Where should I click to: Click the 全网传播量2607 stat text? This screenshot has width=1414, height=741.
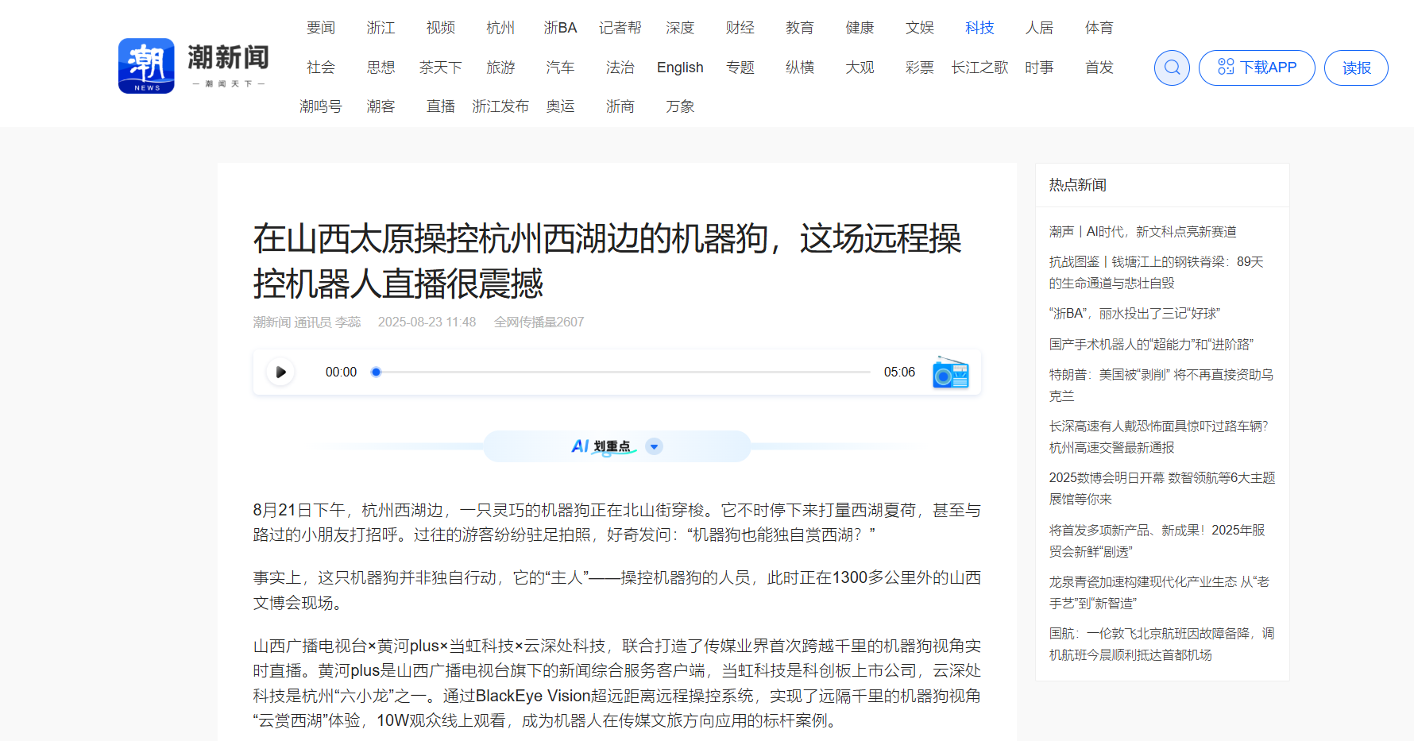539,322
